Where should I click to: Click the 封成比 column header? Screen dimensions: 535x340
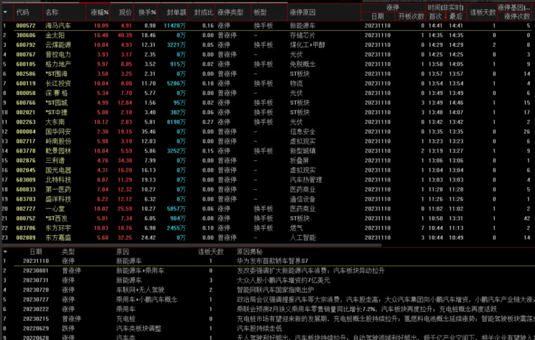coord(203,11)
